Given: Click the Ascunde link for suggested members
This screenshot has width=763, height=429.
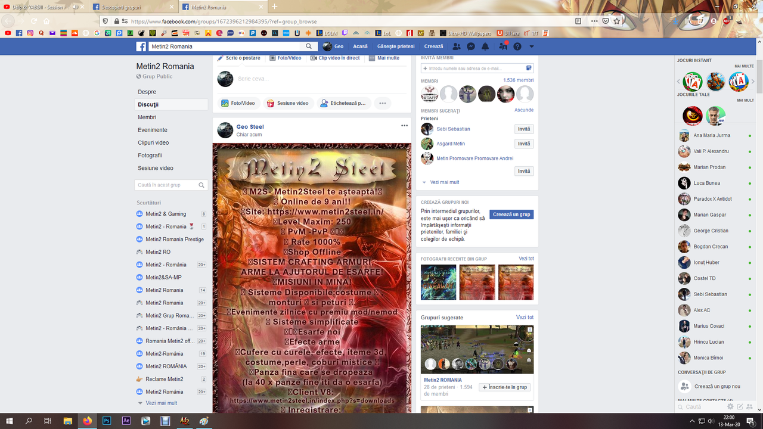Looking at the screenshot, I should 524,110.
